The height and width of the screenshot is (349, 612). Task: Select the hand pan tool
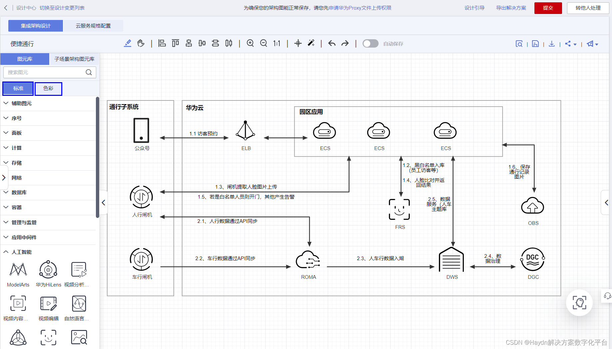[x=141, y=43]
